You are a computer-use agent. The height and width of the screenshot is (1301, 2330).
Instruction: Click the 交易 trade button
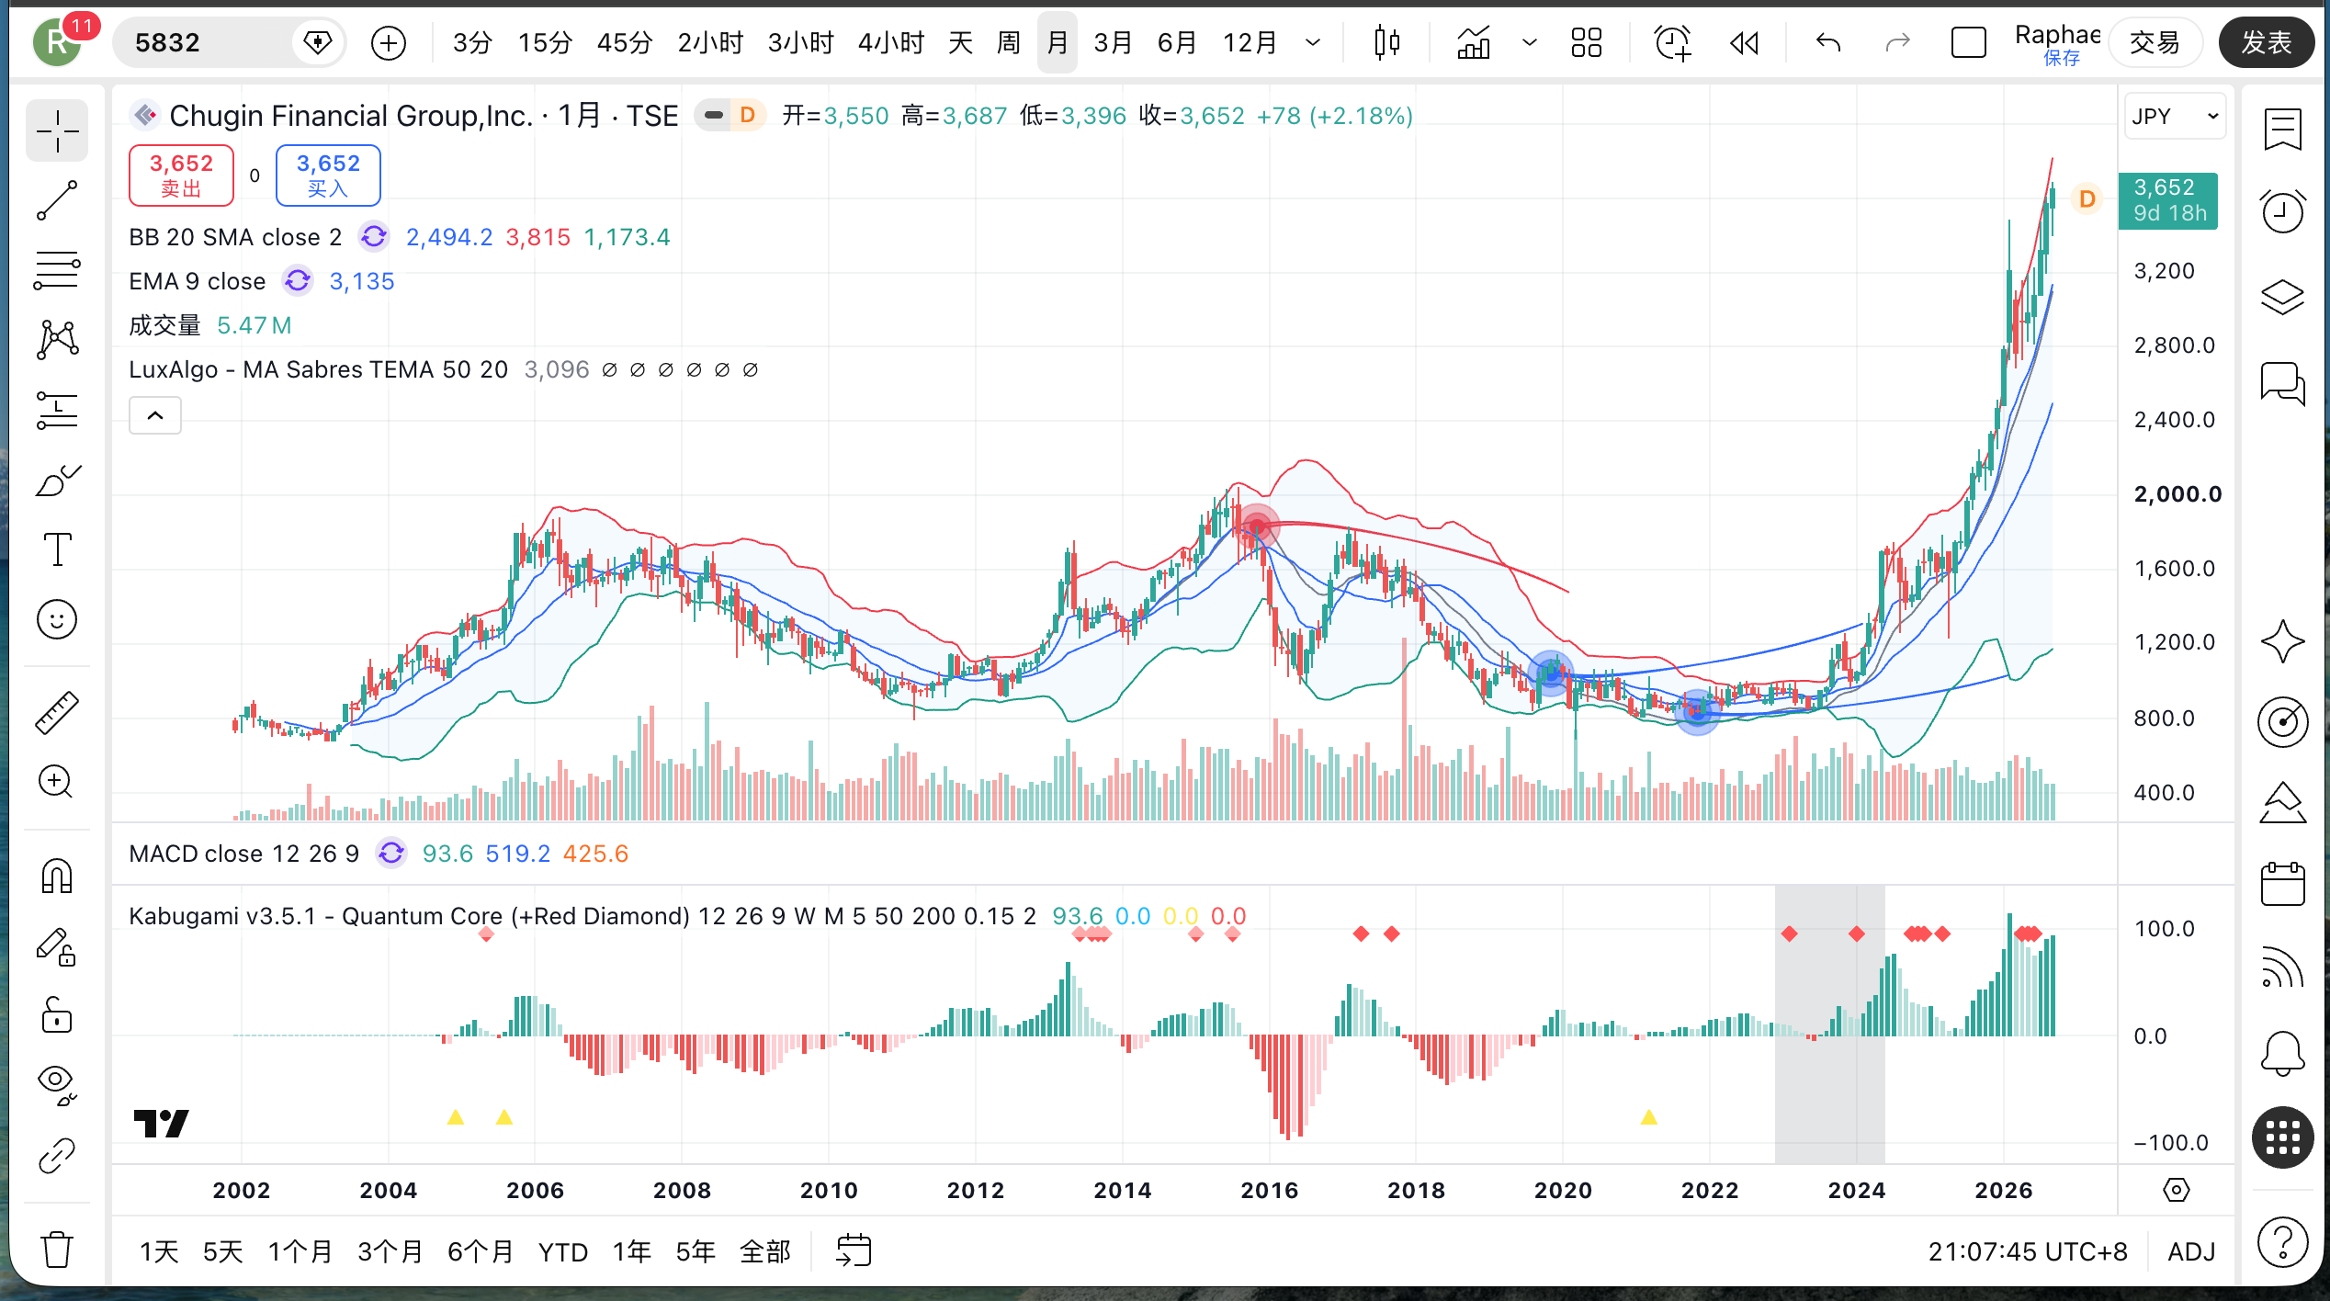[x=2155, y=42]
